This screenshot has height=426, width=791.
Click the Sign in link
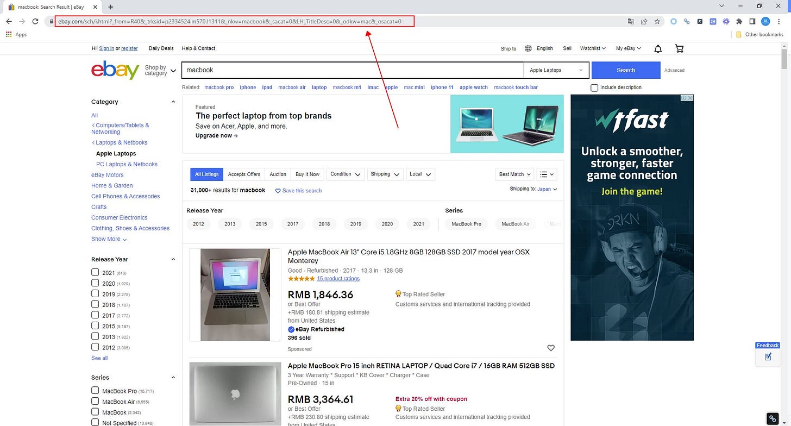(x=106, y=48)
